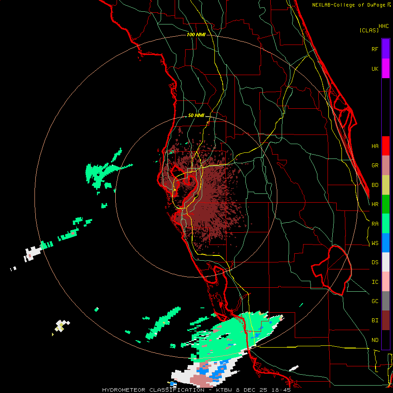Click the HHC product code text
Screen dimensions: 393x393
[x=384, y=26]
